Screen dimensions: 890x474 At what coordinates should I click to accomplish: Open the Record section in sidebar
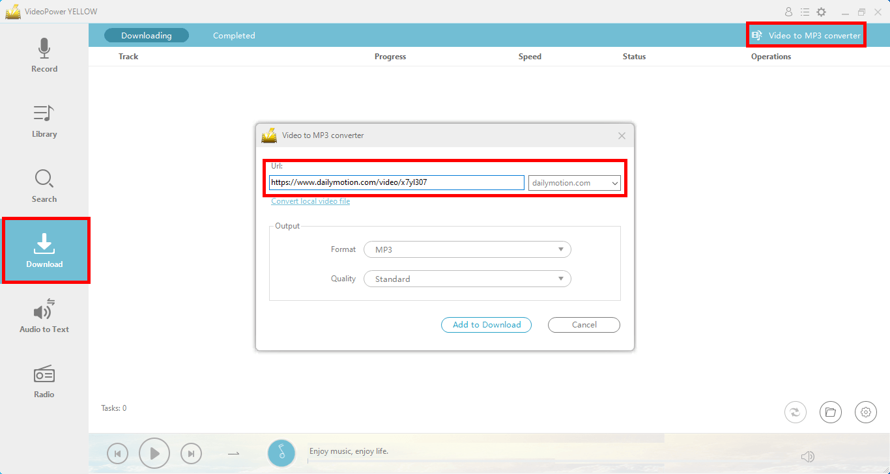pyautogui.click(x=44, y=56)
